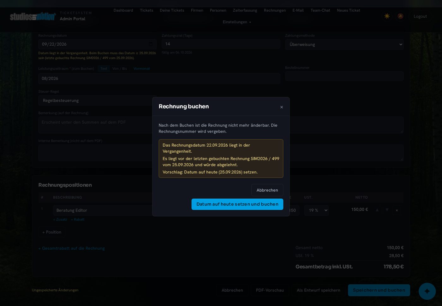Click the Vormonat link
Viewport: 442px width, 306px height.
[142, 69]
